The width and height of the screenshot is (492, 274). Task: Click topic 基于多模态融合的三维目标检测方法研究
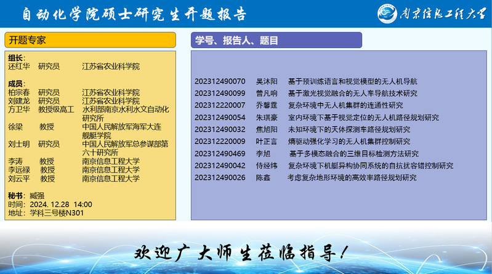[353, 153]
